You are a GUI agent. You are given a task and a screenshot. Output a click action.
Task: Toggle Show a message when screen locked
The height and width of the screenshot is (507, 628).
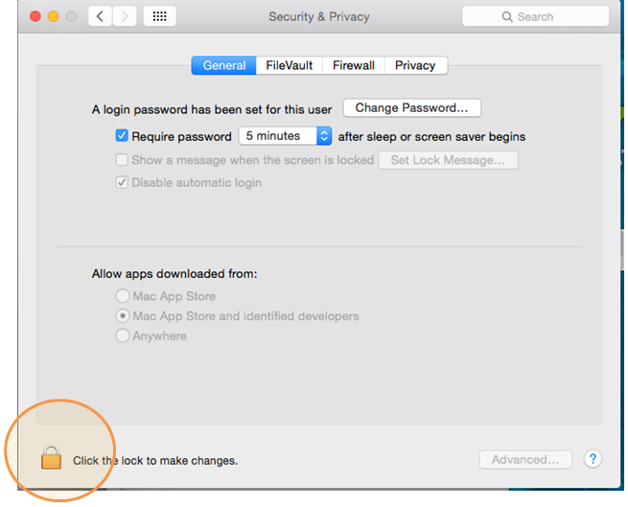[x=122, y=160]
